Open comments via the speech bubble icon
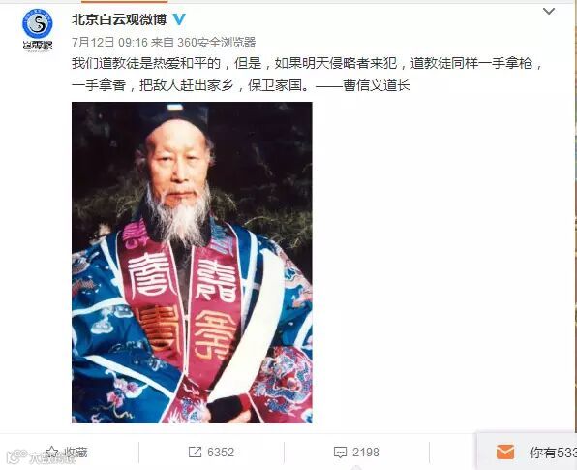This screenshot has height=470, width=577. pos(340,453)
